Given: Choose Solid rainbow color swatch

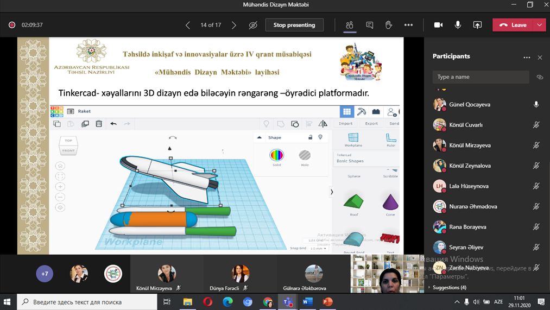Looking at the screenshot, I should [x=276, y=155].
